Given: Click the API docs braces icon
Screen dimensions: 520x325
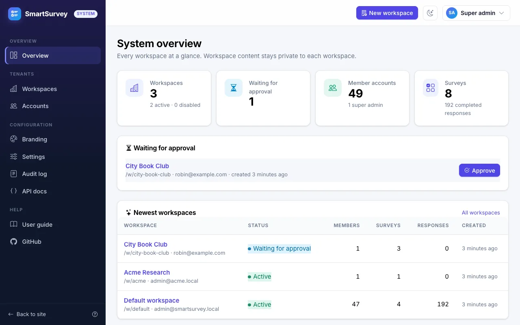Looking at the screenshot, I should point(13,191).
